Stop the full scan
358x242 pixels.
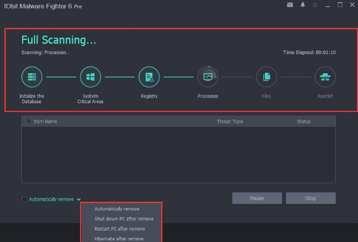[x=311, y=198]
